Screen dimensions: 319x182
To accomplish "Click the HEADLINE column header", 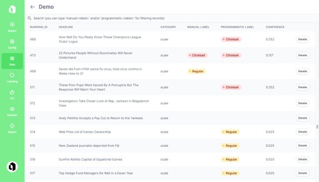I will 66,27.
